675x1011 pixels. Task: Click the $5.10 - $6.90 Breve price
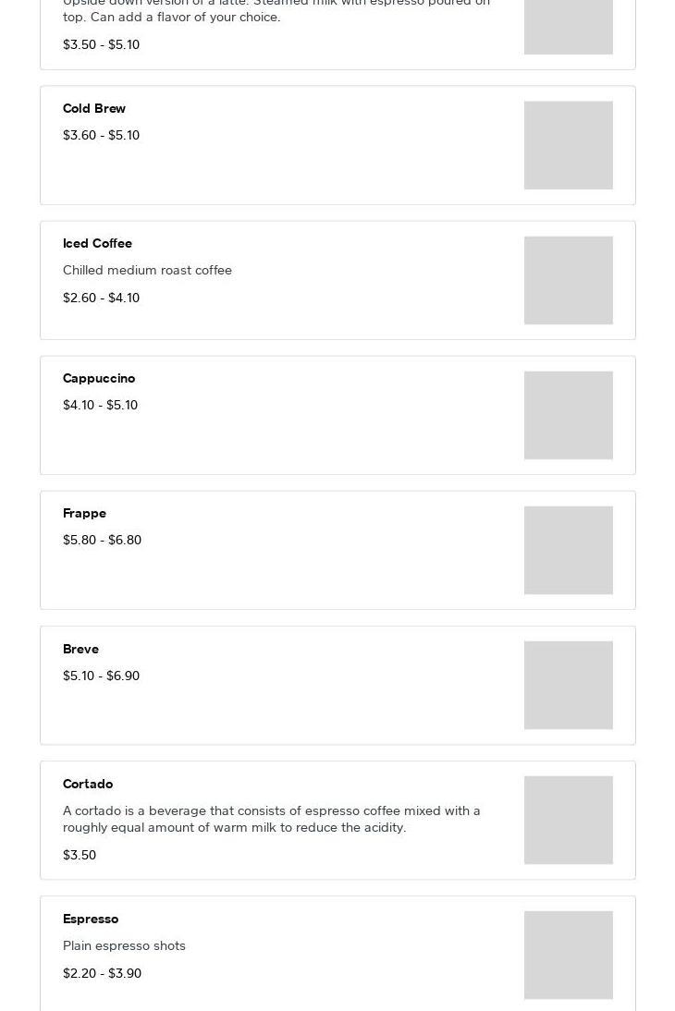pyautogui.click(x=101, y=676)
